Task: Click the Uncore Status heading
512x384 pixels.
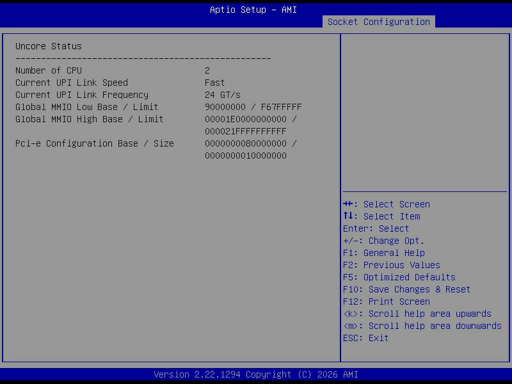Action: pyautogui.click(x=49, y=46)
